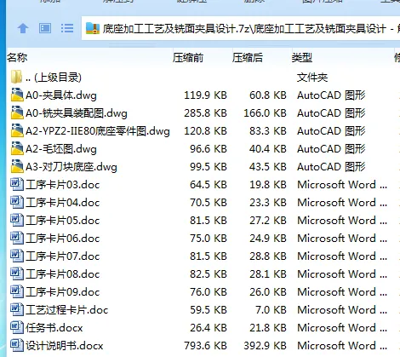Select file 工序卡片09.doc
This screenshot has width=400, height=357.
pos(63,292)
